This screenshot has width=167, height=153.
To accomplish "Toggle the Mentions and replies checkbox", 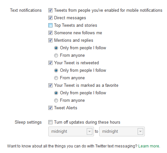I will 50,40.
